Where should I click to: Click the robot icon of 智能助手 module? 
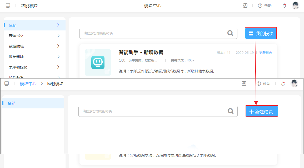coord(98,62)
